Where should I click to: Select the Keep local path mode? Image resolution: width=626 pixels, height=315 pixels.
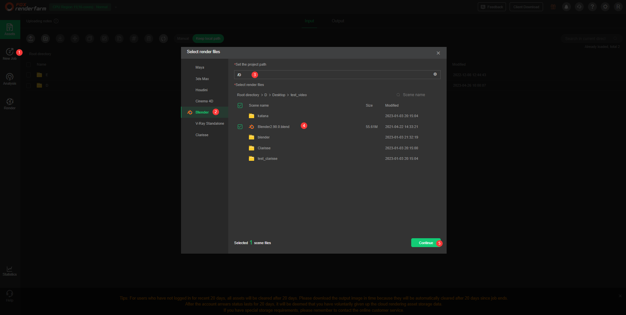[208, 38]
